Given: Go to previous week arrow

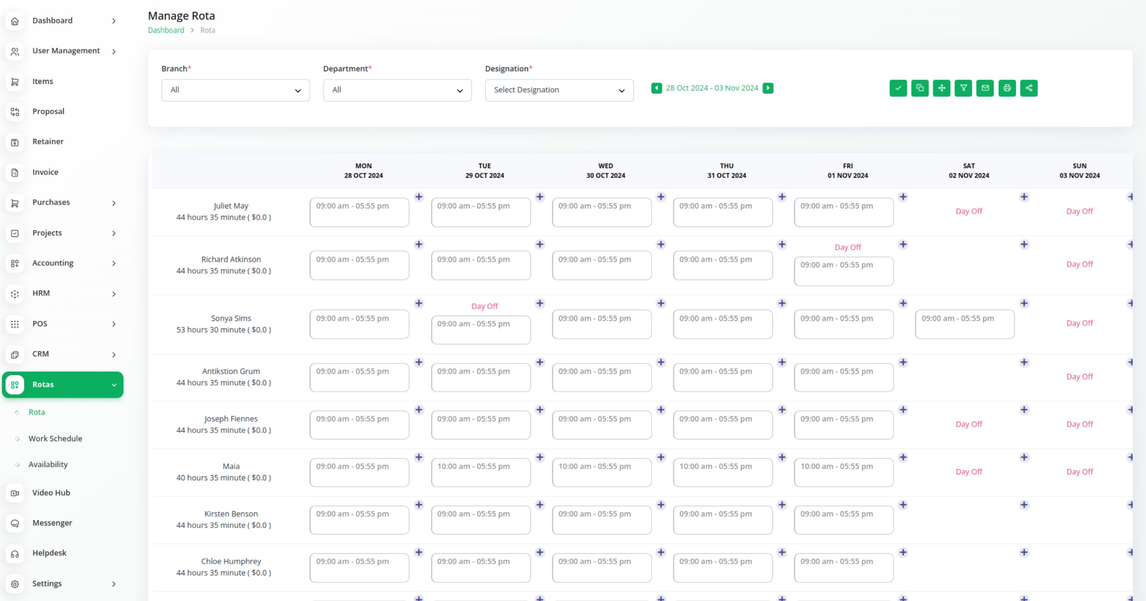Looking at the screenshot, I should pyautogui.click(x=656, y=88).
